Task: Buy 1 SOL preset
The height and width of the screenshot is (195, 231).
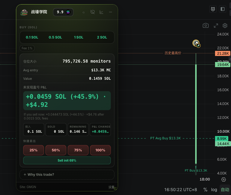Action: click(x=79, y=37)
